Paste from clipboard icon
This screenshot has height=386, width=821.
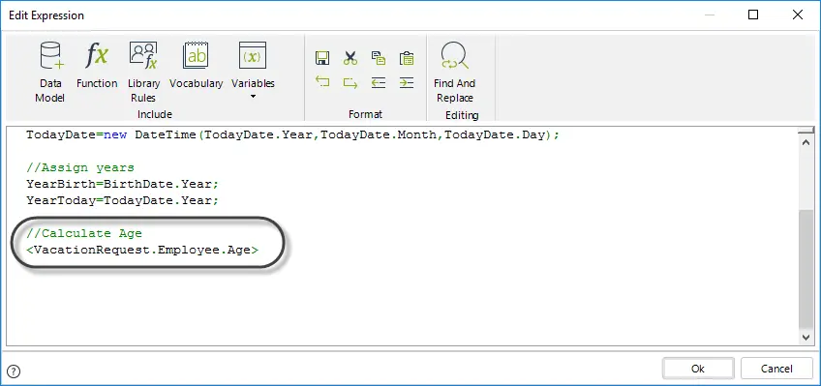click(x=407, y=58)
